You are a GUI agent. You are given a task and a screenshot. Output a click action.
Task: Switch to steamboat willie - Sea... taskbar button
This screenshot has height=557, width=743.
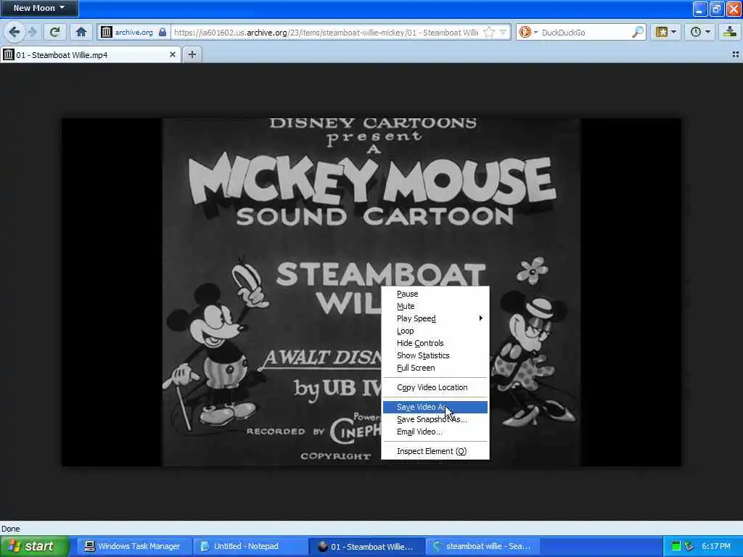point(483,546)
